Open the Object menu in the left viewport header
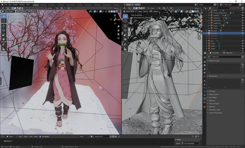Image resolution: width=245 pixels, height=148 pixels. point(34,12)
